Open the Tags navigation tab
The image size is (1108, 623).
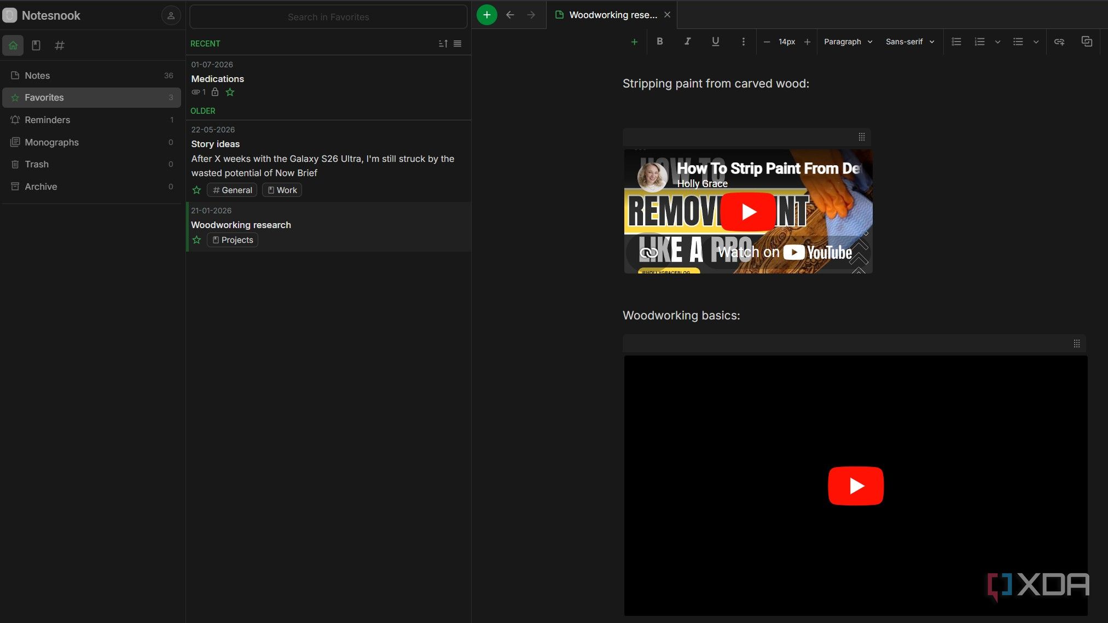point(60,45)
